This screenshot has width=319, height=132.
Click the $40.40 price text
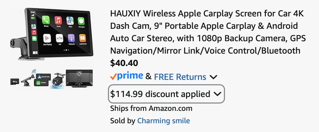click(124, 63)
